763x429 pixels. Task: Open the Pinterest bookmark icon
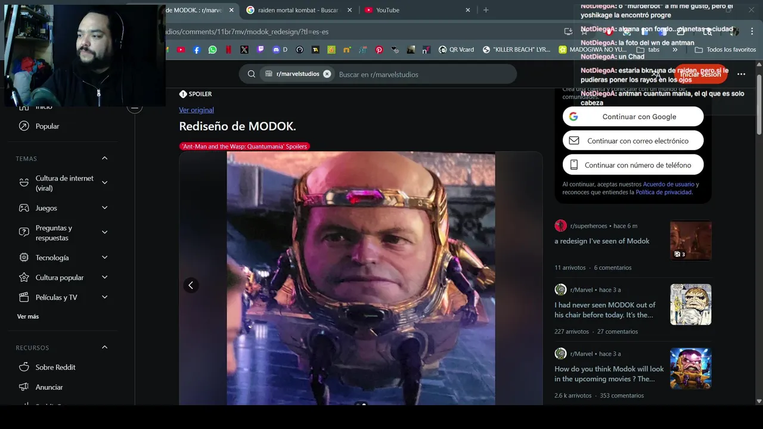point(379,50)
